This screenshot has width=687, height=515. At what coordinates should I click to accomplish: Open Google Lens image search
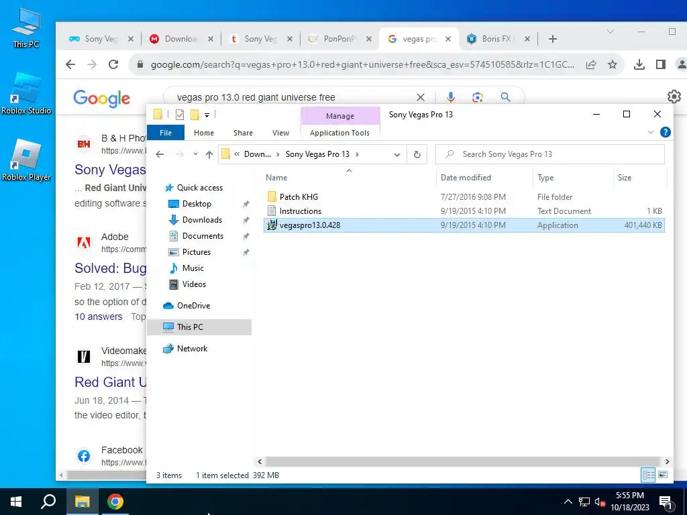[478, 97]
